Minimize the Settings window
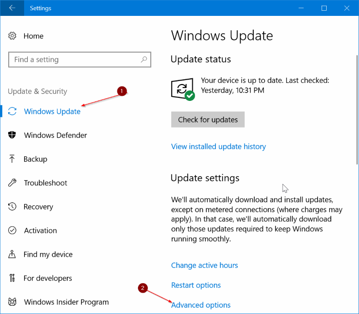The width and height of the screenshot is (359, 314). coord(301,8)
